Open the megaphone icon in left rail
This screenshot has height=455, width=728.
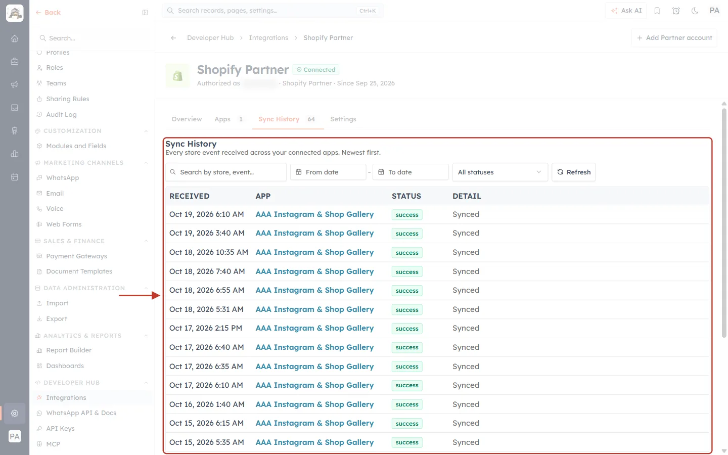pyautogui.click(x=15, y=84)
